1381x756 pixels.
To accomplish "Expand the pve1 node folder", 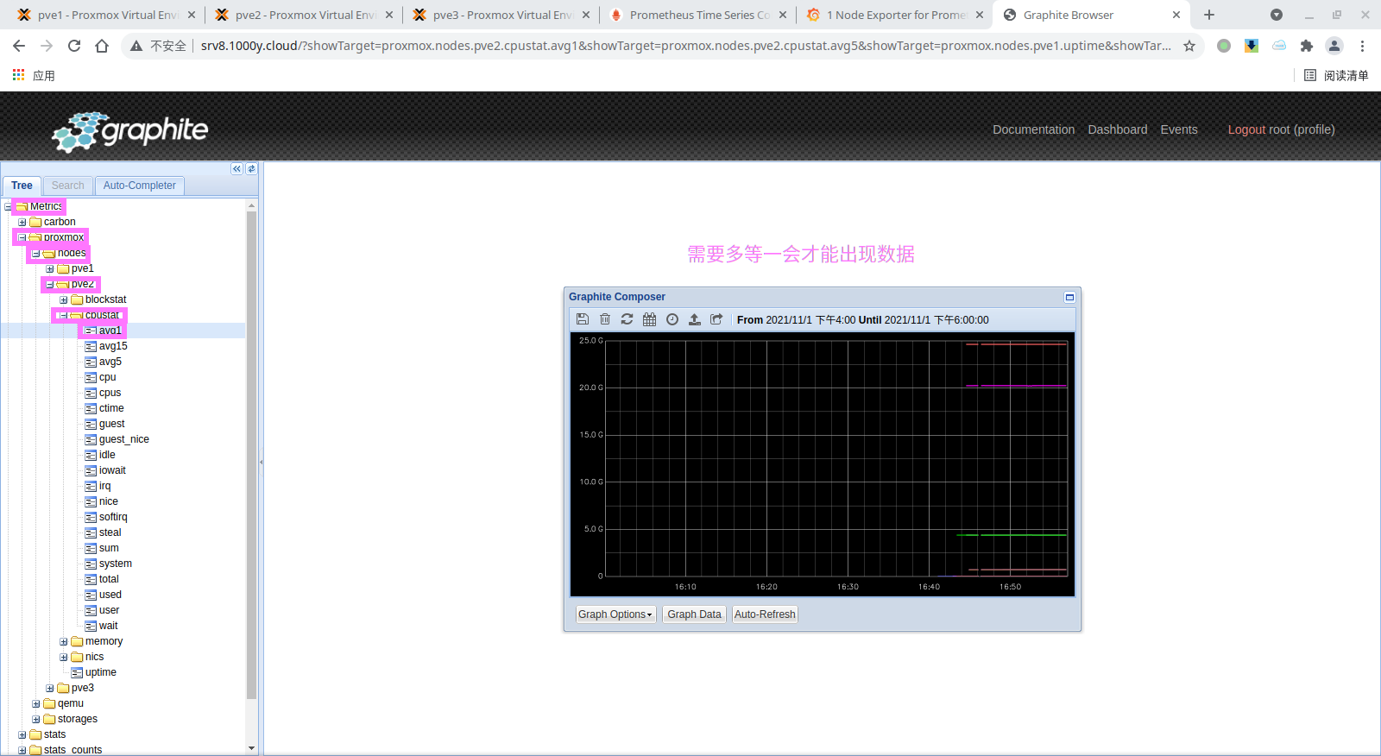I will click(50, 269).
